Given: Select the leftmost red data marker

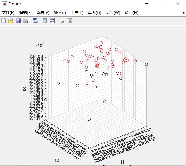Looking at the screenshot, I should point(65,61).
